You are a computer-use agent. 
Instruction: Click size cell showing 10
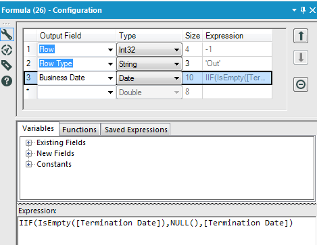coord(192,78)
